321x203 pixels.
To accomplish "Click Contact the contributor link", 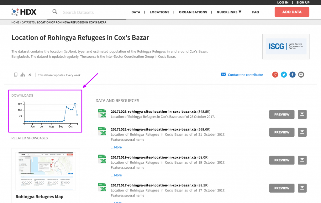I will [245, 75].
